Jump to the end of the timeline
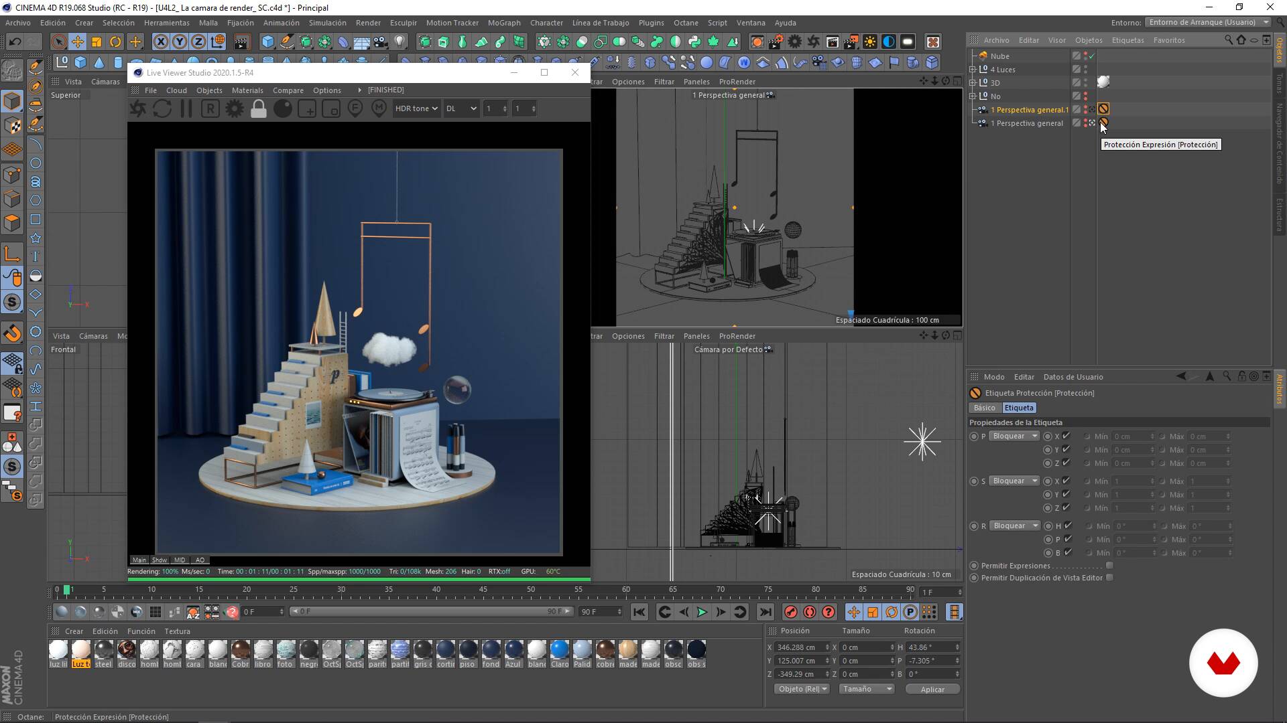Screen dimensions: 1287x723 point(765,612)
